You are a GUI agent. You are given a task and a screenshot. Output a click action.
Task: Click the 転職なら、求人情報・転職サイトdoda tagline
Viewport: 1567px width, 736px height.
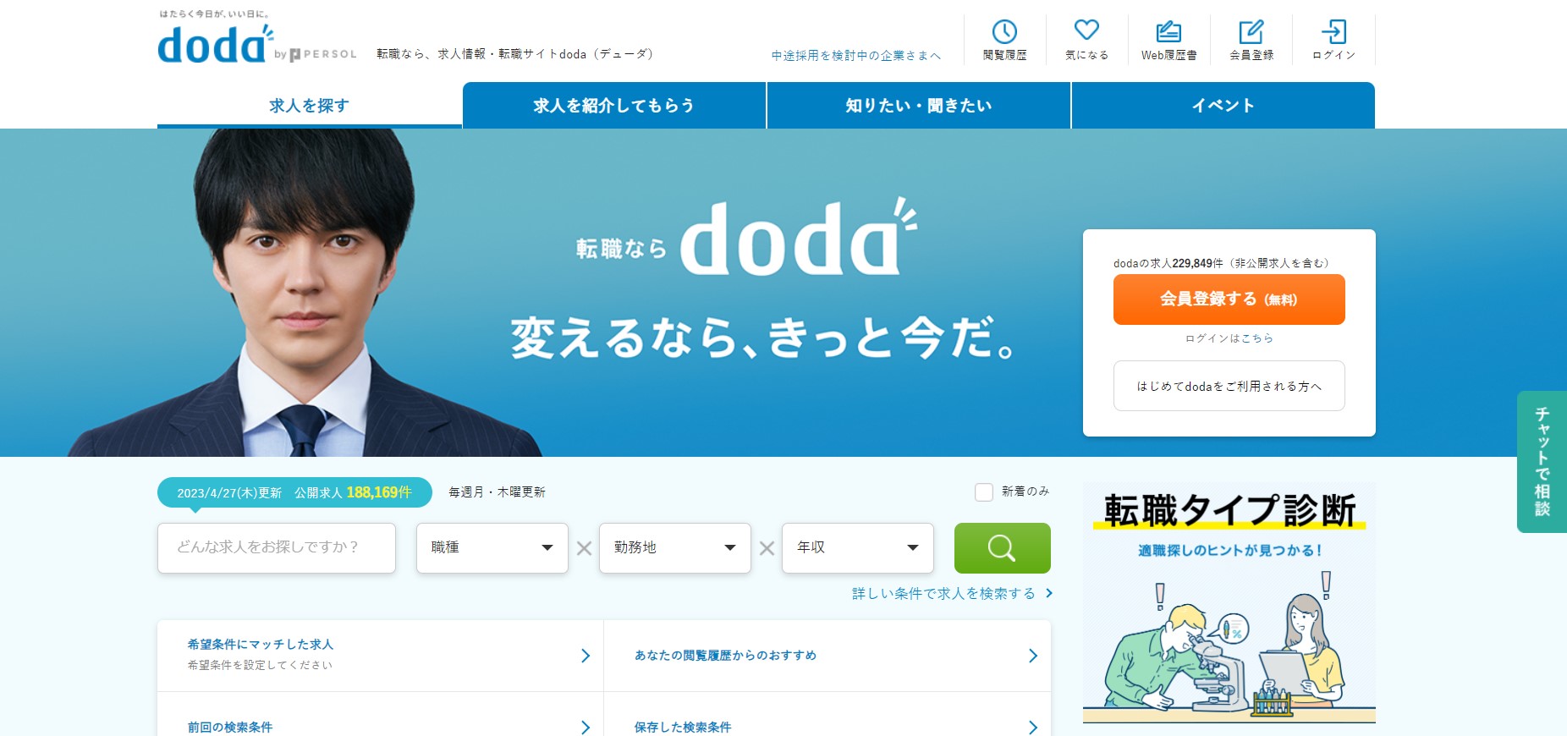[515, 54]
